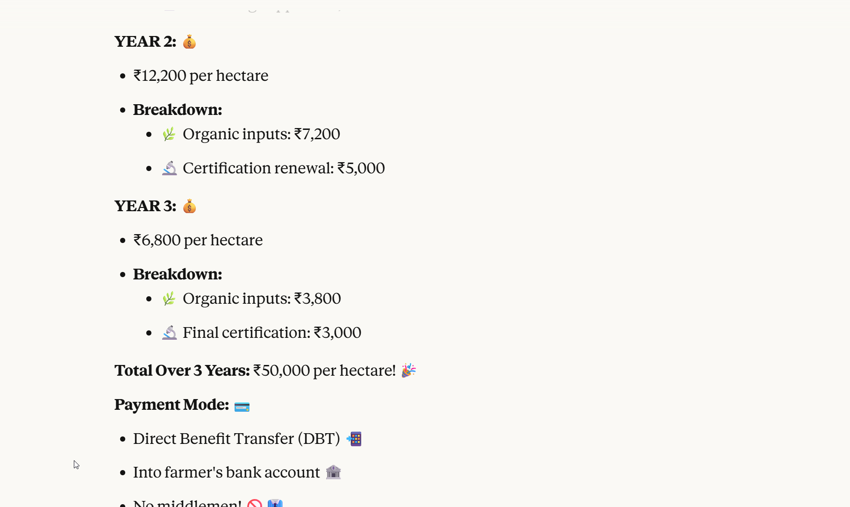Screen dimensions: 850x507
Task: Click the Direct Benefit Transfer (DBT) text
Action: click(236, 439)
